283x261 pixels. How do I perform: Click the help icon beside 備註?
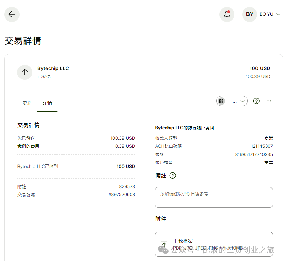pyautogui.click(x=172, y=175)
